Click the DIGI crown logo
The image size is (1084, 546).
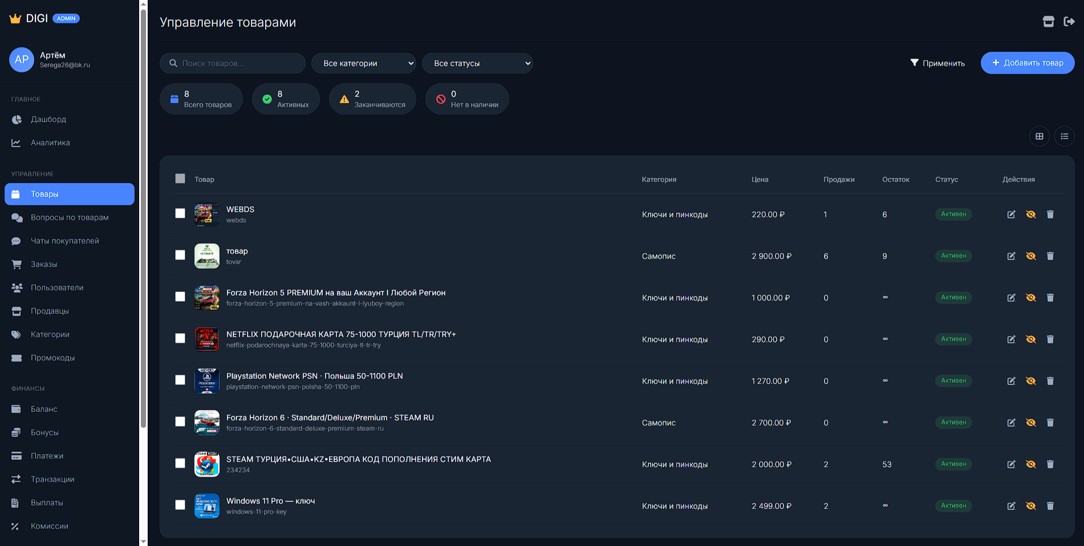coord(15,18)
